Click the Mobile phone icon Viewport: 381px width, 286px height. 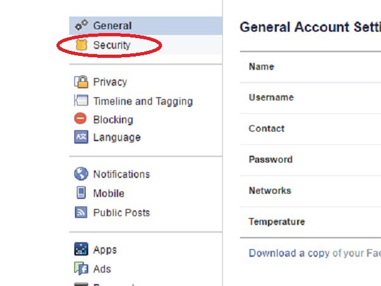[x=81, y=193]
